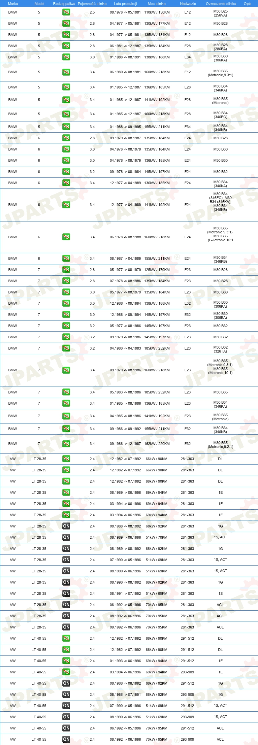
Task: Click petrol icon for BMW 5 06.1980 -> 08.1981
Action: point(66,72)
